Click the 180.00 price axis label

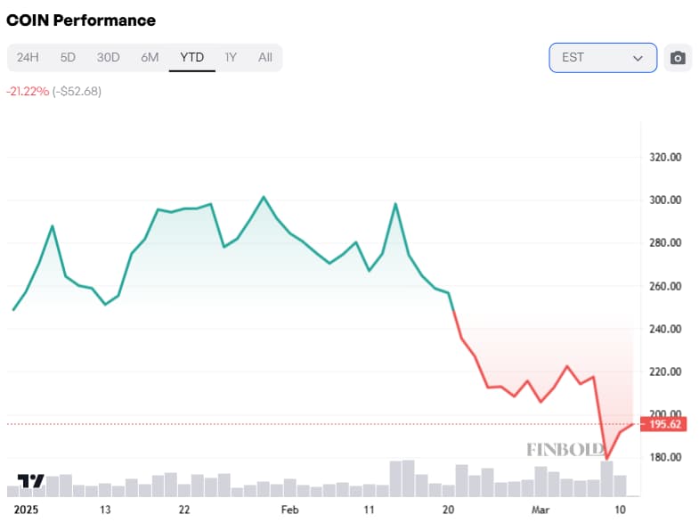(664, 458)
